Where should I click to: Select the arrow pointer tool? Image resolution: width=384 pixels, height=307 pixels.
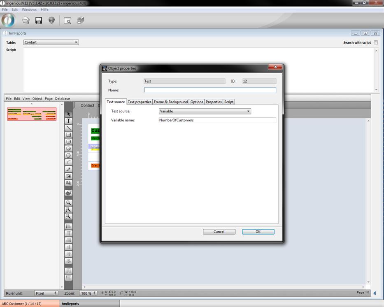tap(69, 114)
